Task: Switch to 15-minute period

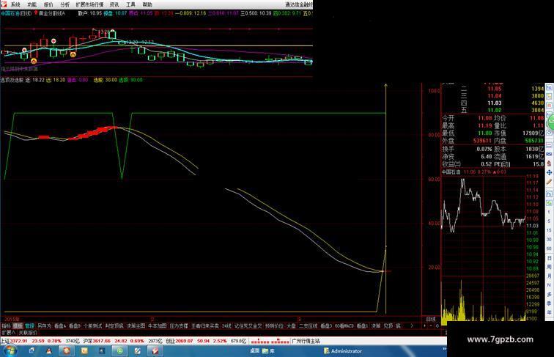Action: (x=549, y=230)
